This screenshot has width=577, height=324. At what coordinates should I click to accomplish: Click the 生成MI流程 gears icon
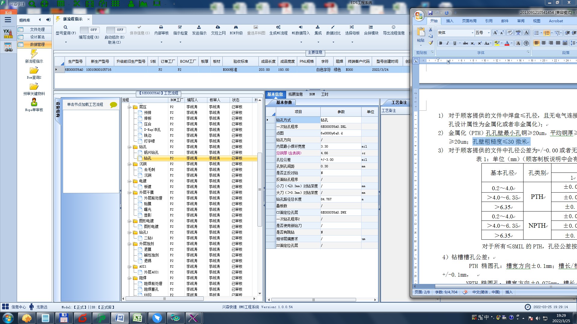click(x=278, y=27)
